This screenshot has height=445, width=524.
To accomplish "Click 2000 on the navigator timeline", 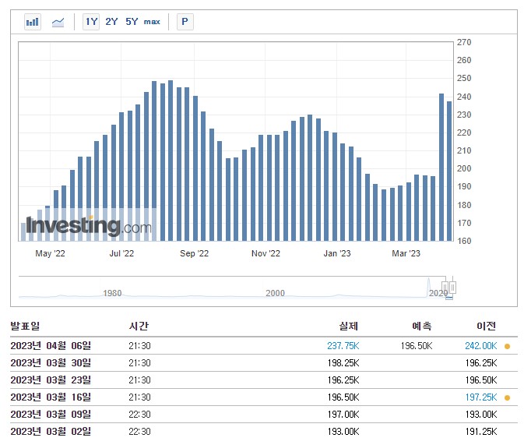I will 275,294.
